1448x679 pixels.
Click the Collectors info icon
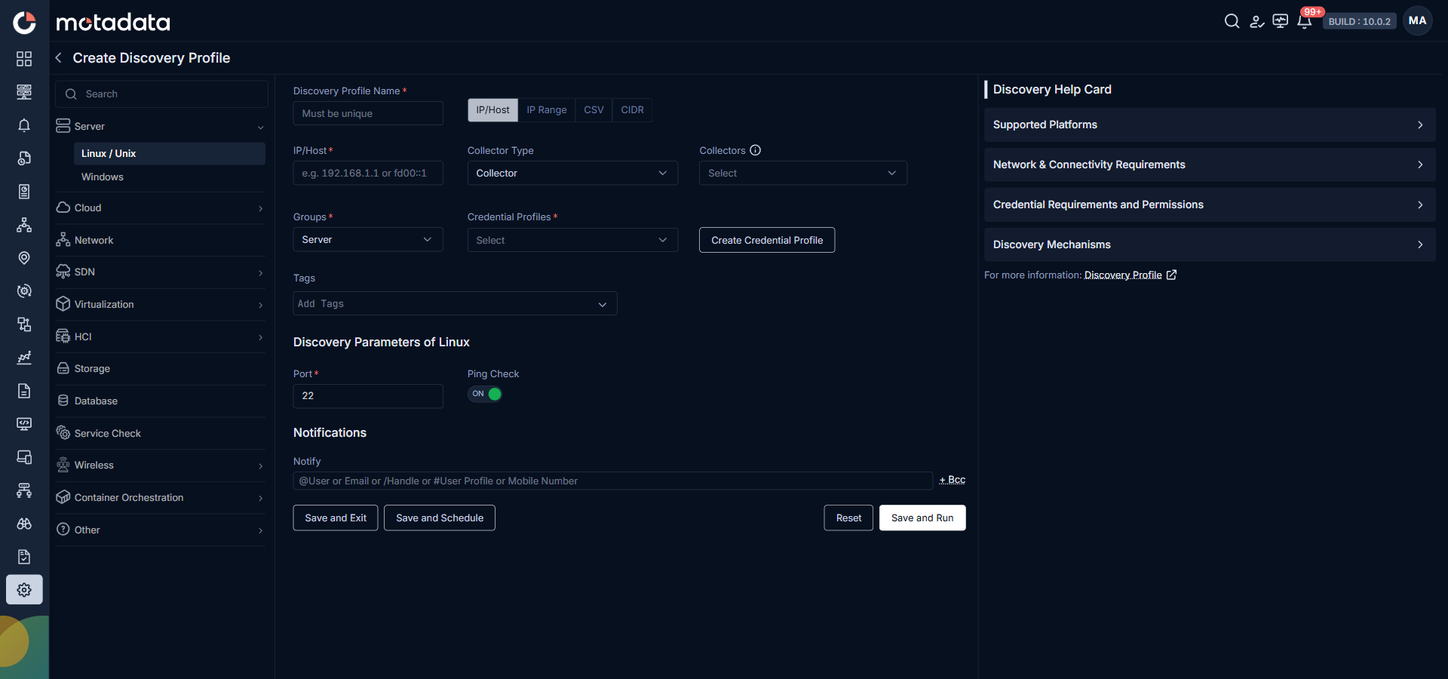tap(755, 150)
